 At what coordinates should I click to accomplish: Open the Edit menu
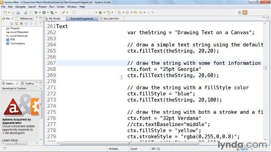10,7
